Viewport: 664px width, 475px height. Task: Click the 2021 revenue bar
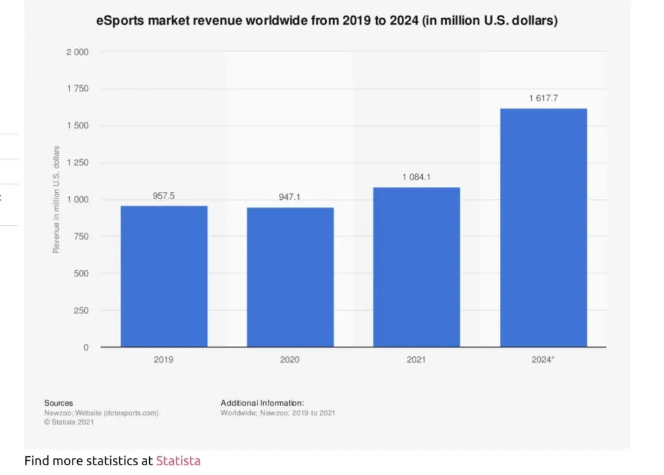416,267
